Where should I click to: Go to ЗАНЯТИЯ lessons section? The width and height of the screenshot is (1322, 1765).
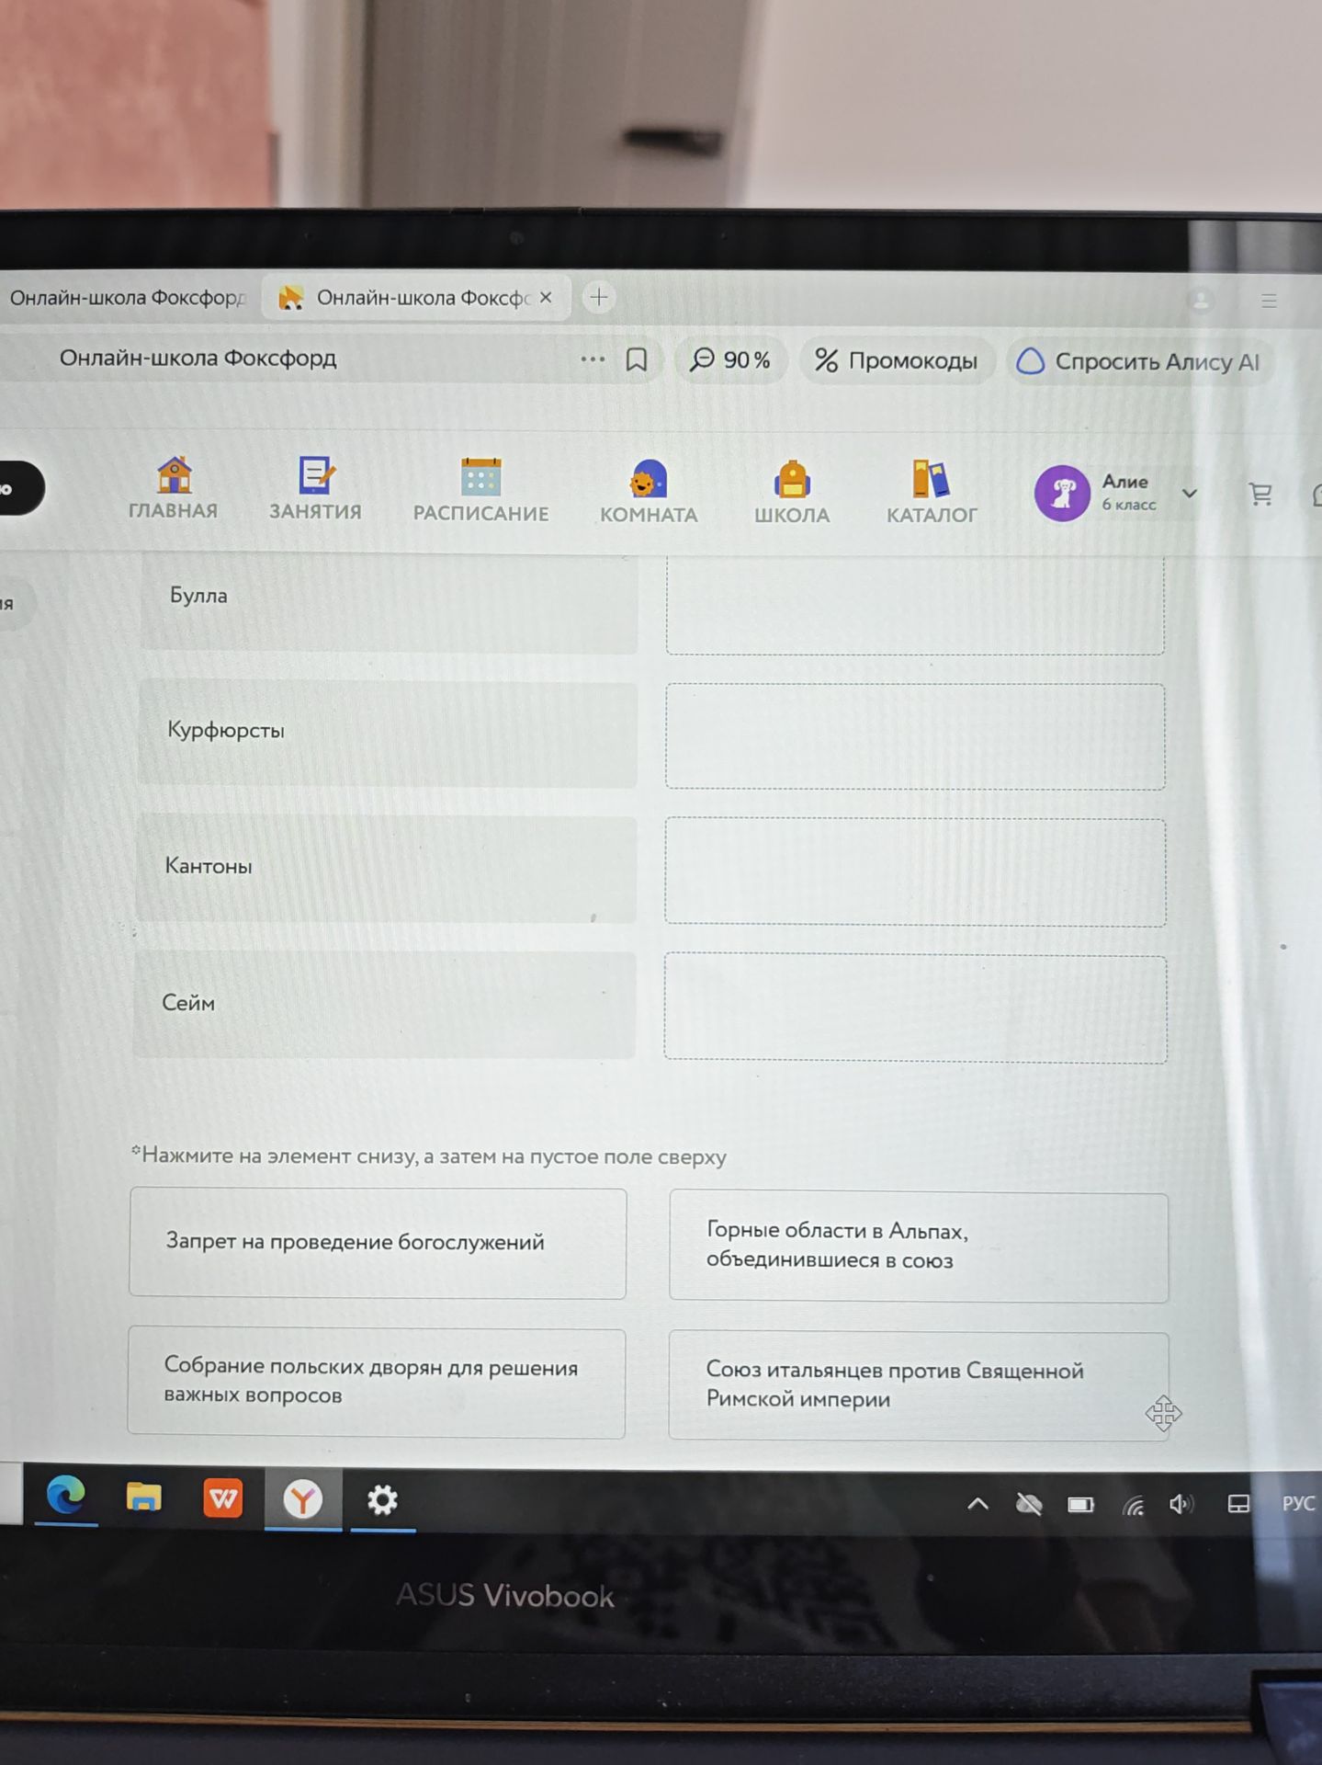pyautogui.click(x=315, y=489)
